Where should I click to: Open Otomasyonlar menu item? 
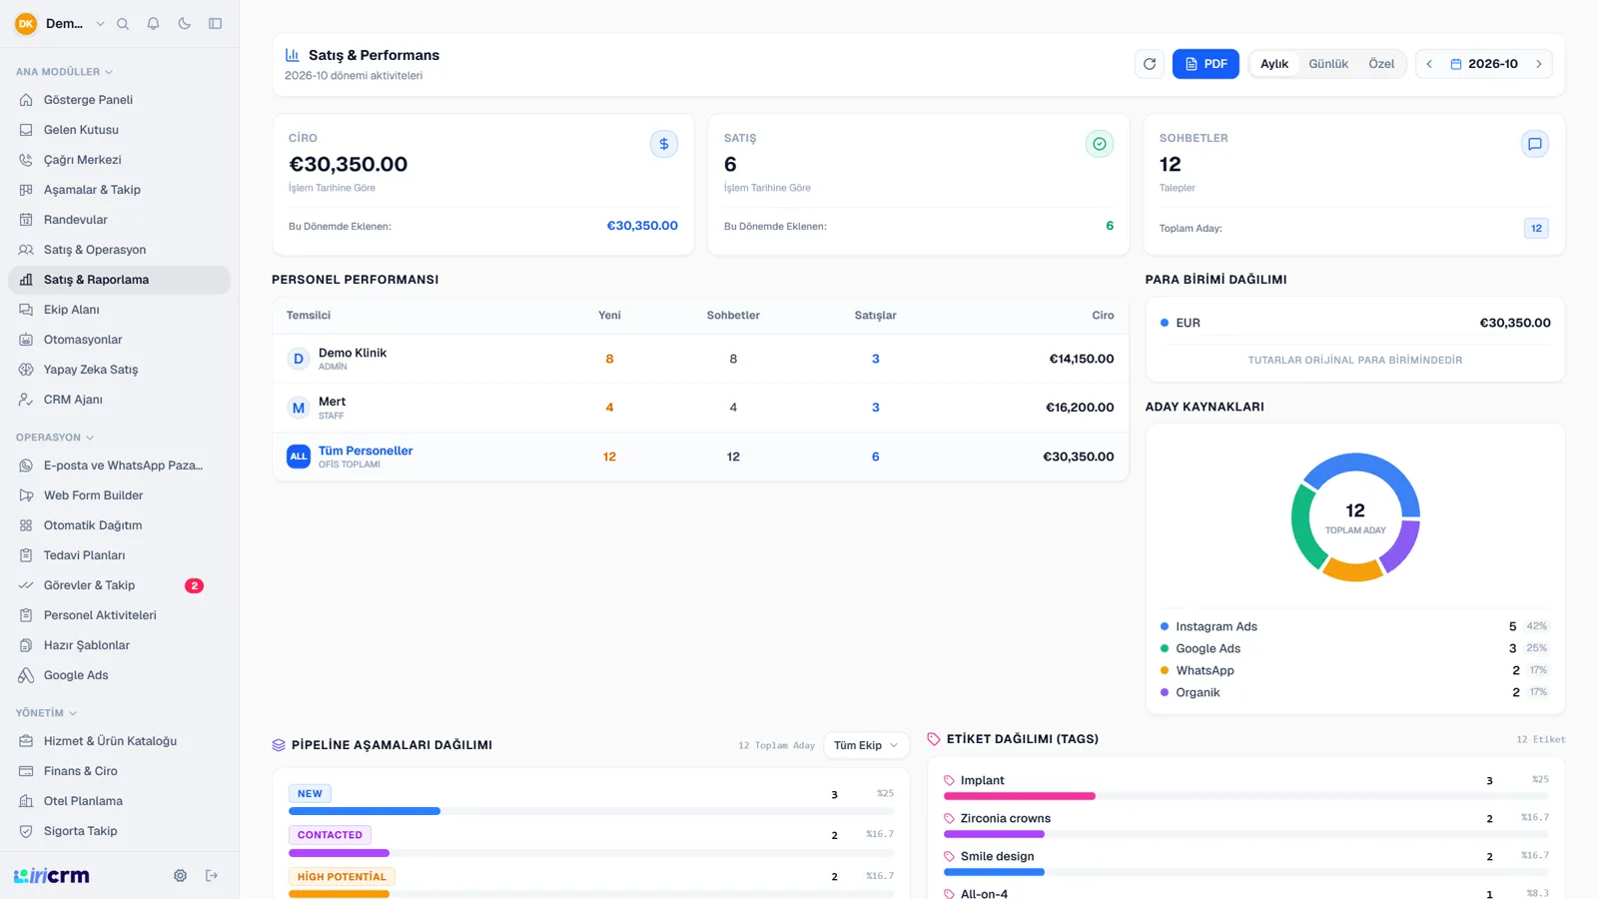tap(119, 340)
